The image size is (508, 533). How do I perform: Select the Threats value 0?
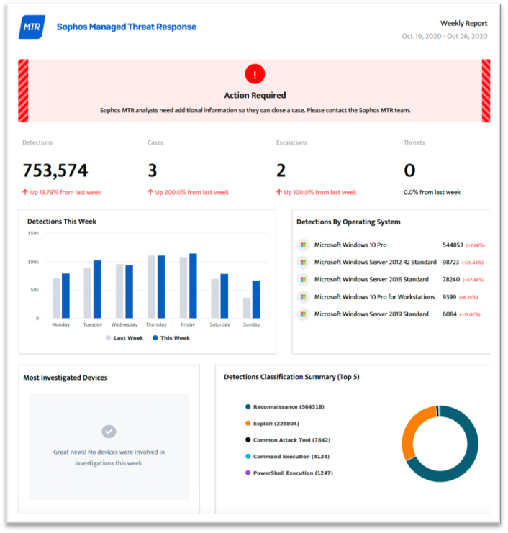(x=409, y=170)
